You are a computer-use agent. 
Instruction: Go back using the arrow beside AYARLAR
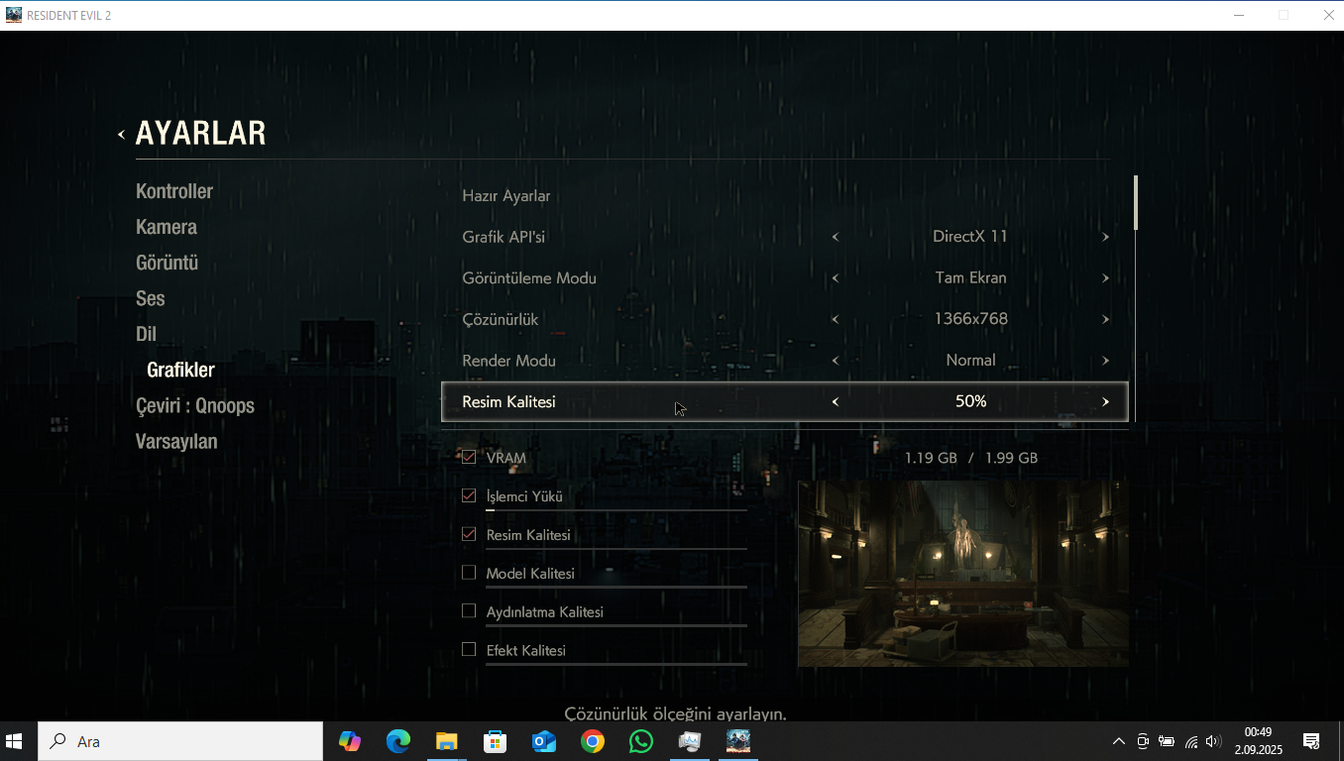121,134
